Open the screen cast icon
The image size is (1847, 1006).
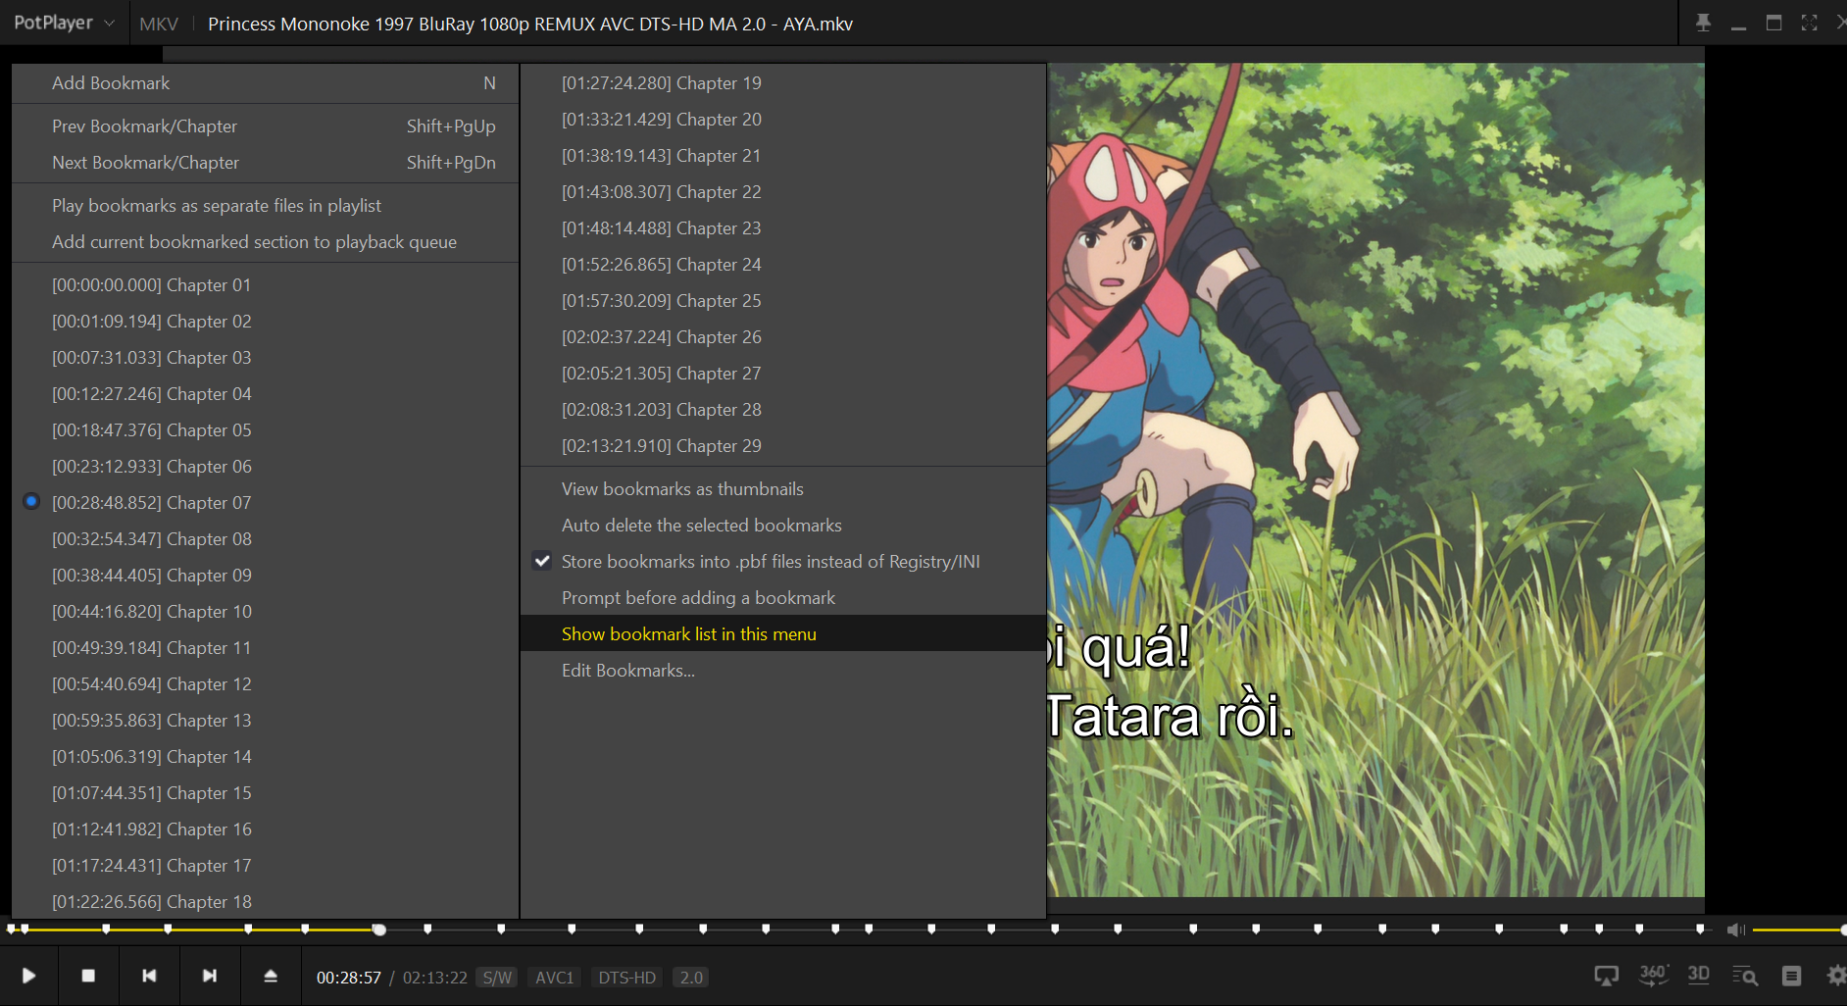coord(1606,976)
